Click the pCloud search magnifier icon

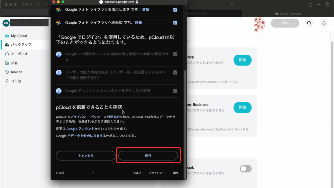click(309, 23)
